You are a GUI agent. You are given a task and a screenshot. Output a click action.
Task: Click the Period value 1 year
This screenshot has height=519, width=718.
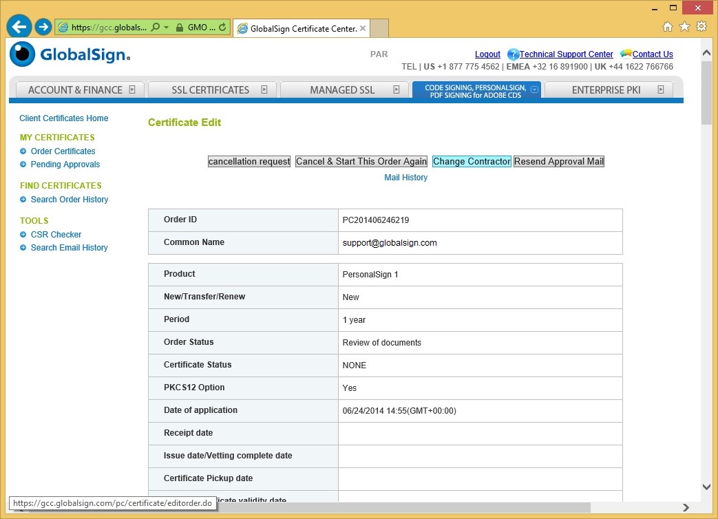tap(354, 320)
